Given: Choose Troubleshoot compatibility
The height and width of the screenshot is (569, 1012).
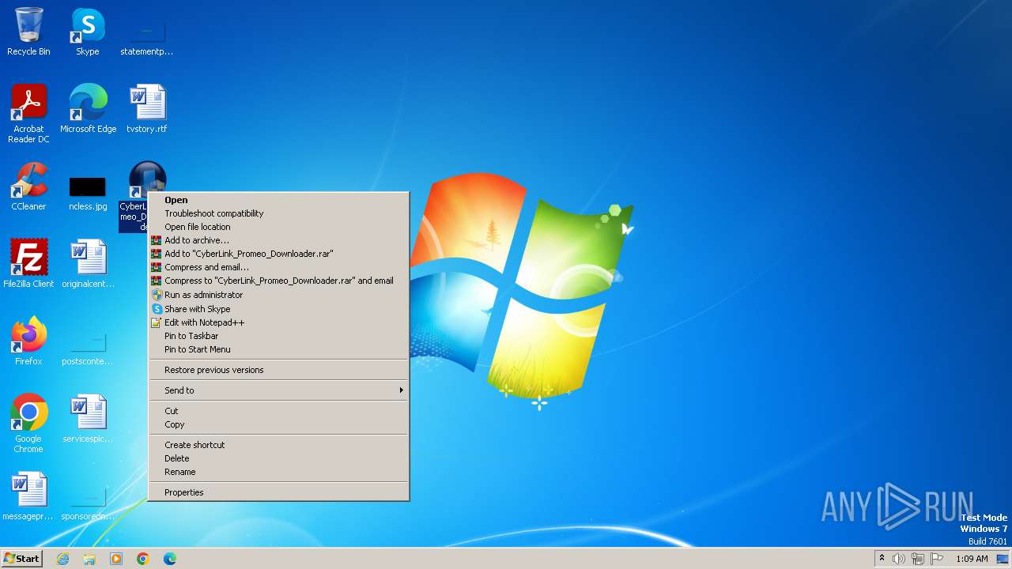Looking at the screenshot, I should coord(279,213).
